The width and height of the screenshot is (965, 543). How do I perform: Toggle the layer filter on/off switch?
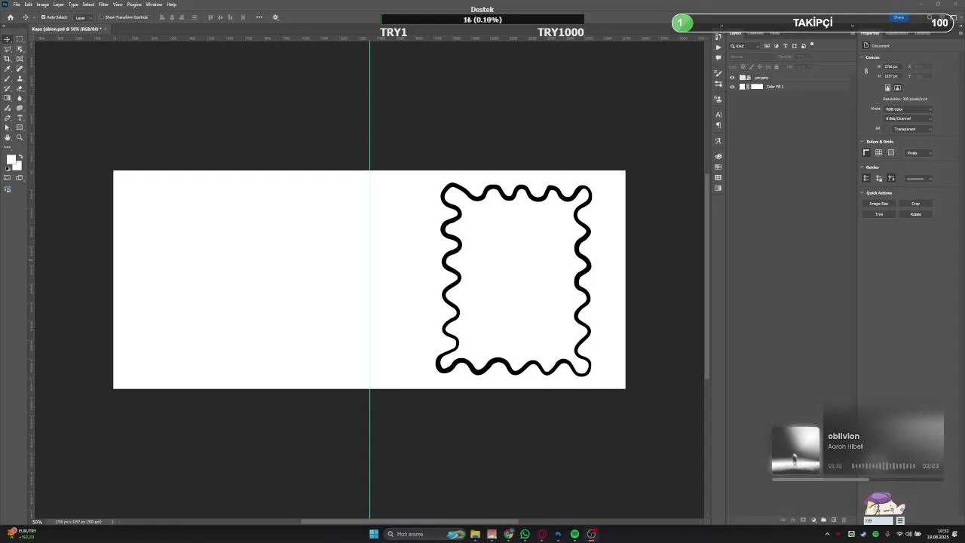[x=812, y=44]
